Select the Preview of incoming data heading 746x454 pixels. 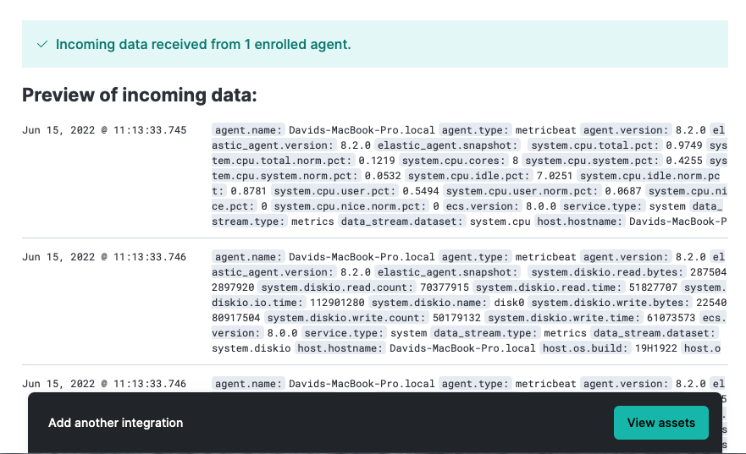click(139, 95)
